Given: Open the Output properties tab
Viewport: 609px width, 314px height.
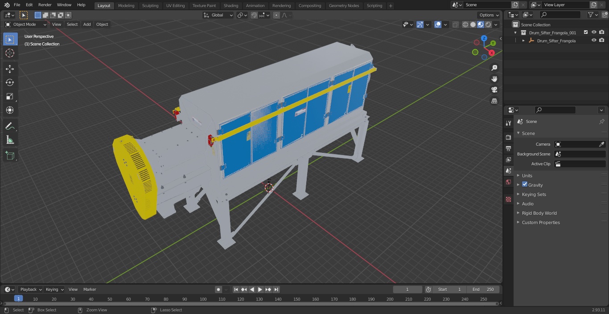Looking at the screenshot, I should [x=508, y=148].
